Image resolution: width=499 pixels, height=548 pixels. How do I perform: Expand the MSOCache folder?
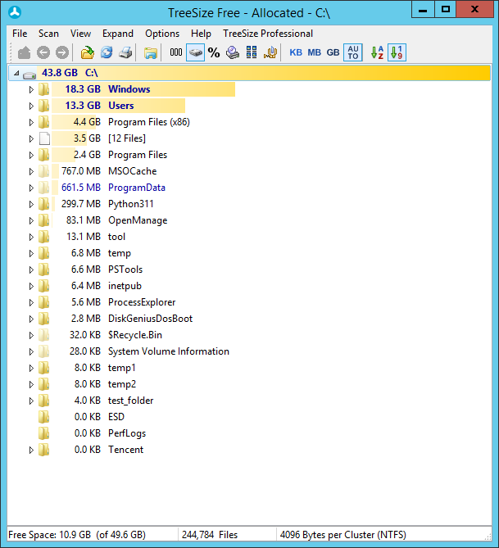(x=31, y=171)
